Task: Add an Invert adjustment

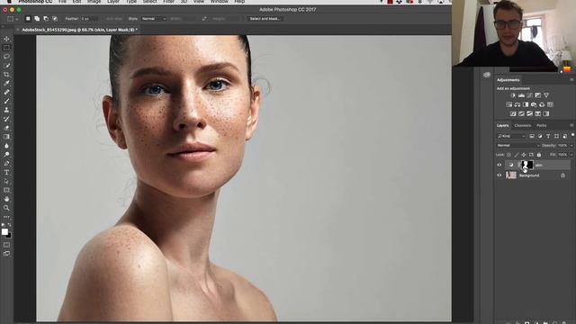Action: pos(513,114)
